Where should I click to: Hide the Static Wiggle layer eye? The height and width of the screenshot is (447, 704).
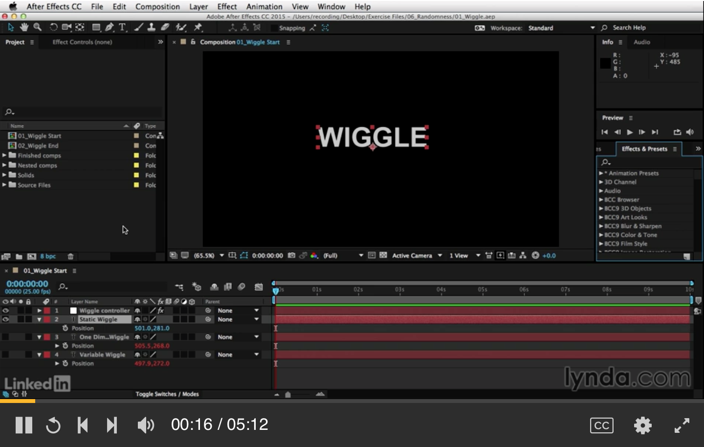coord(5,319)
